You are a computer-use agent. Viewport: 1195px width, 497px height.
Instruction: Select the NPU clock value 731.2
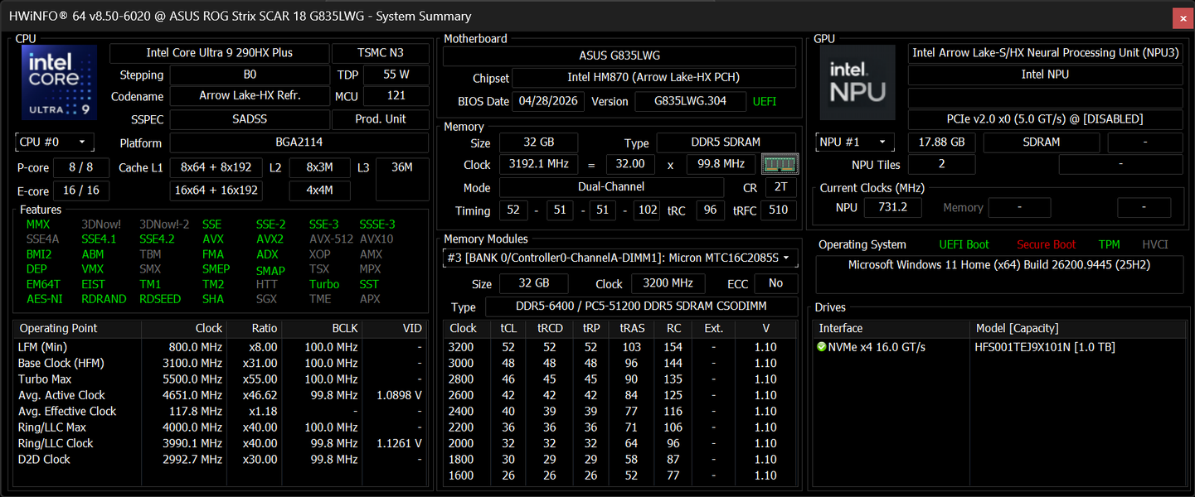(x=892, y=208)
